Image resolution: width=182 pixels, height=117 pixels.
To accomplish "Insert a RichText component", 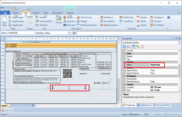I will tap(42, 25).
